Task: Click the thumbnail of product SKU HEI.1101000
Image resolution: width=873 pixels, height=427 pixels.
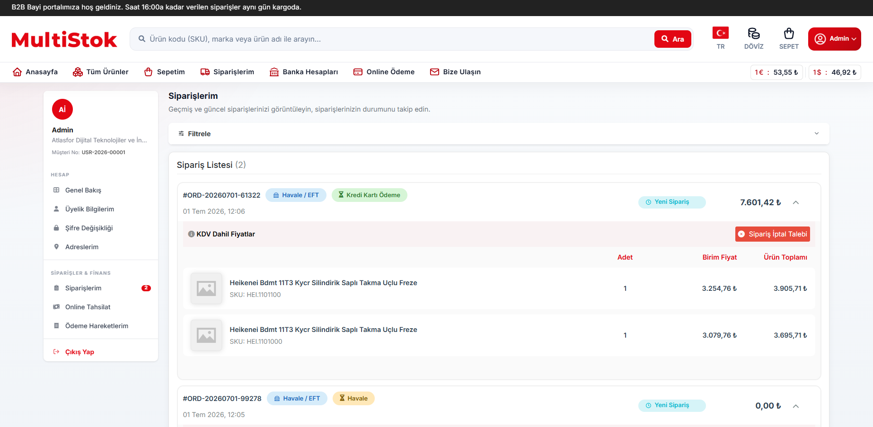Action: [206, 335]
